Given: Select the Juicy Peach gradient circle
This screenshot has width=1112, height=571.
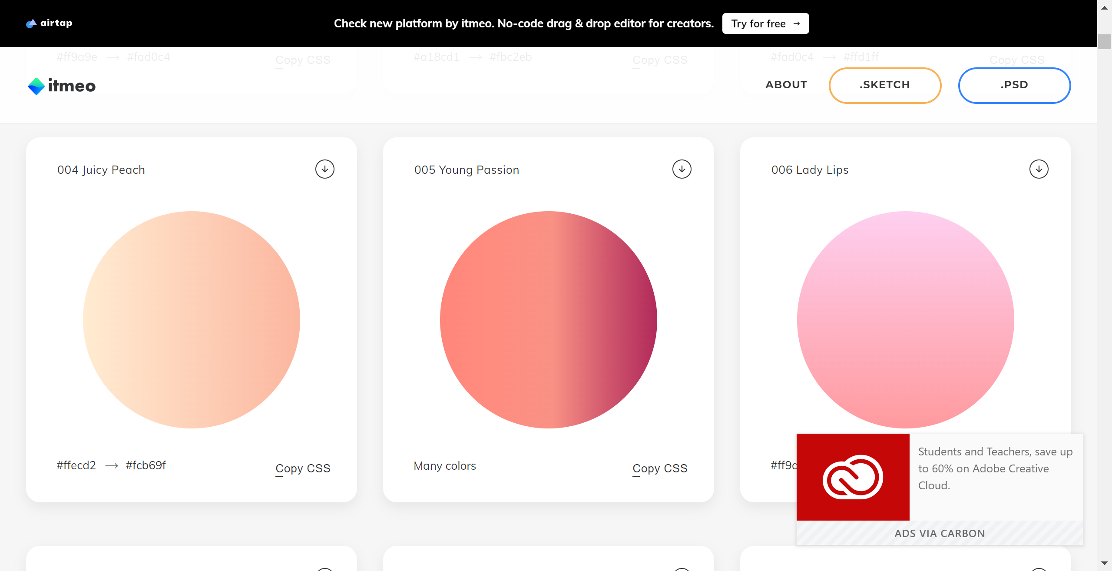Looking at the screenshot, I should point(192,320).
